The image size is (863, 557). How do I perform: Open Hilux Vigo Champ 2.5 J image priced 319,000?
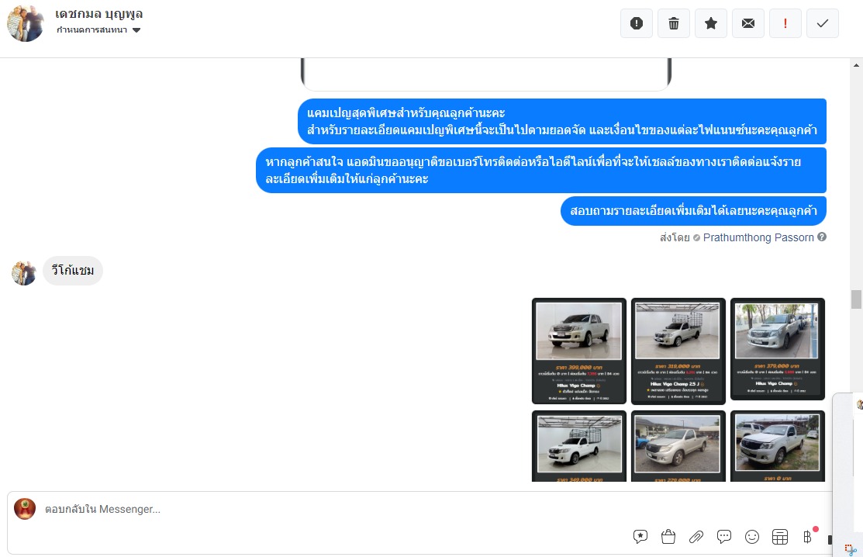[x=678, y=351]
